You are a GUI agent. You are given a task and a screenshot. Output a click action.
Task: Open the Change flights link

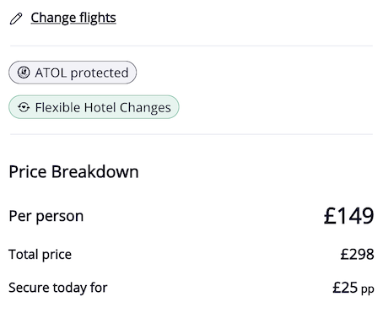coord(73,18)
